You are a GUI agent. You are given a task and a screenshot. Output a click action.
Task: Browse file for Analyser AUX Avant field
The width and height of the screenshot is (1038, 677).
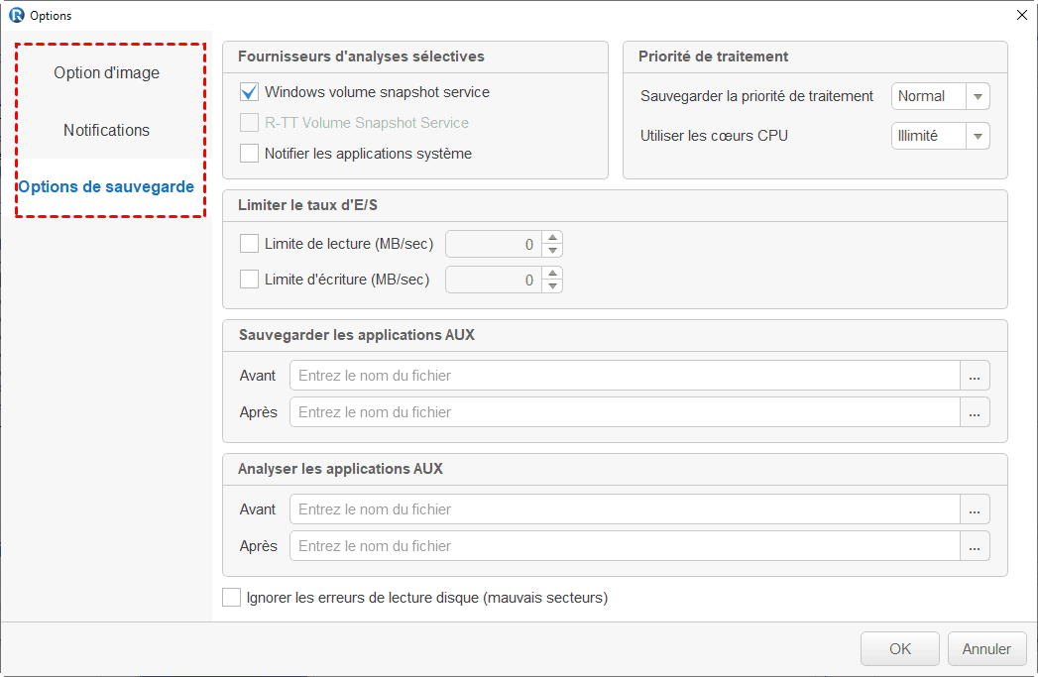click(975, 509)
